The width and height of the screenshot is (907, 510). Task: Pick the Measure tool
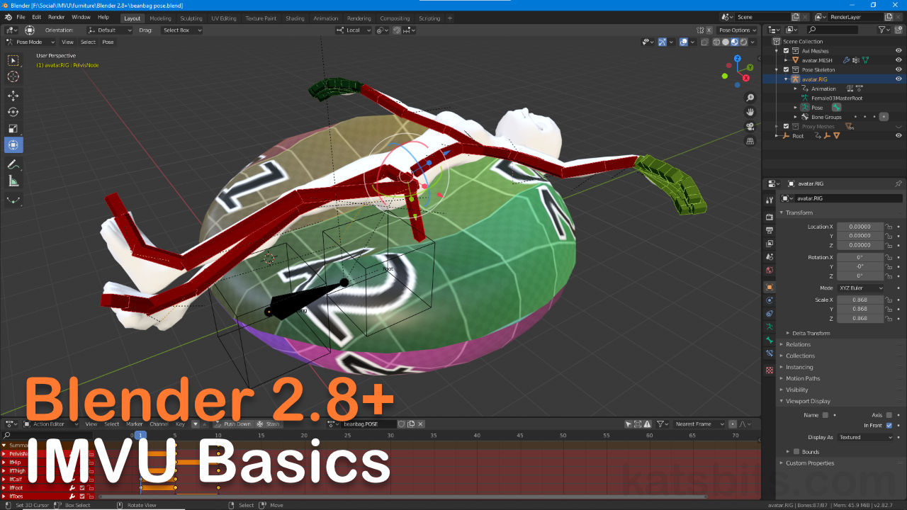point(13,181)
